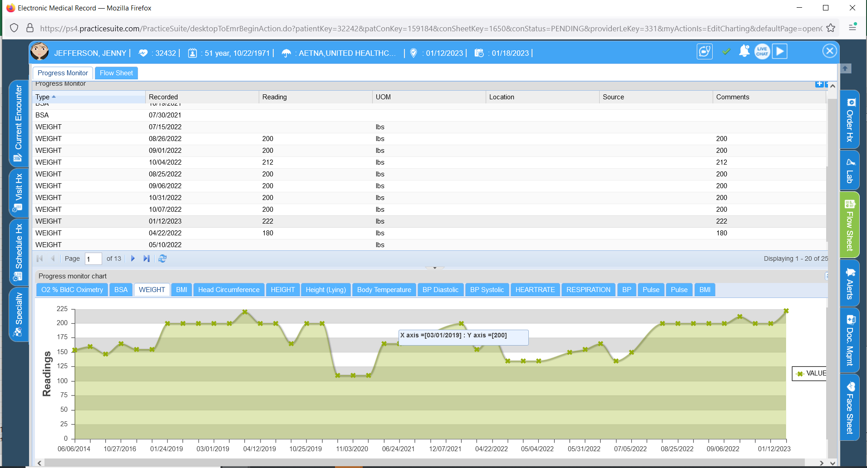Screen dimensions: 867x468
Task: Go to the next page of readings
Action: coord(133,258)
